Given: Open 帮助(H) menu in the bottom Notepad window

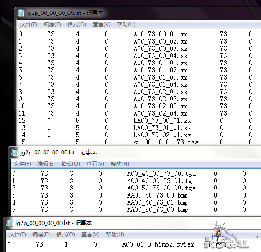Looking at the screenshot, I should point(115,234).
